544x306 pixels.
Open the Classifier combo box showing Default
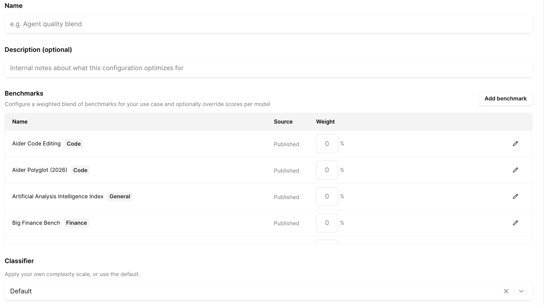pyautogui.click(x=268, y=291)
